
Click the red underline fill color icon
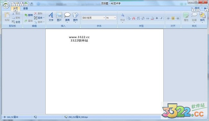(x=152, y=18)
